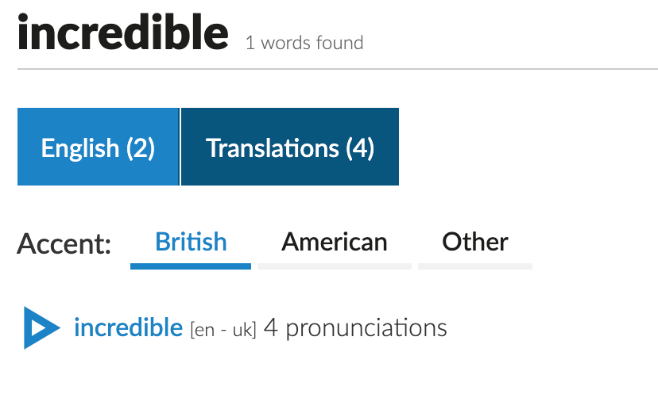The width and height of the screenshot is (658, 398).
Task: Click the "Accent:" label
Action: click(64, 243)
